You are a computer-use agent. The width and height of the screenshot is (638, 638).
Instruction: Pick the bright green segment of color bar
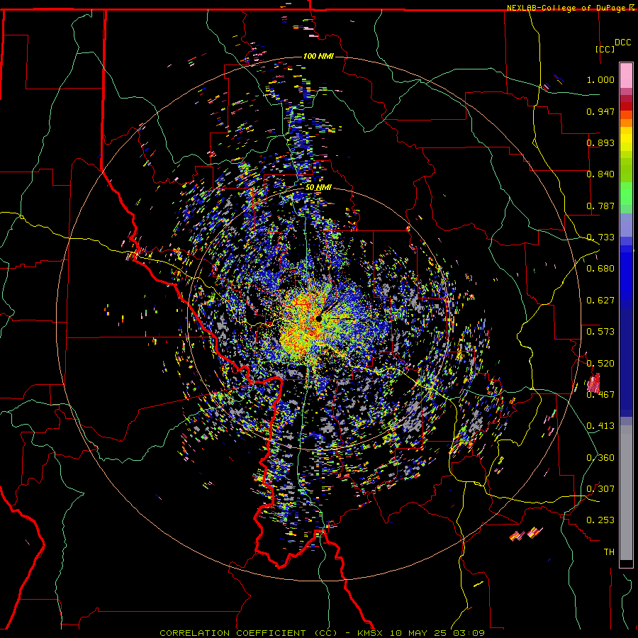pyautogui.click(x=626, y=194)
